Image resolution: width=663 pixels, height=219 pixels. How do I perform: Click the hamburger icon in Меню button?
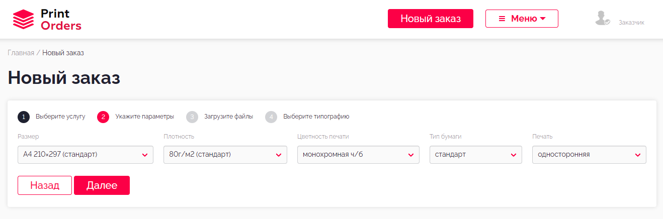coord(502,19)
